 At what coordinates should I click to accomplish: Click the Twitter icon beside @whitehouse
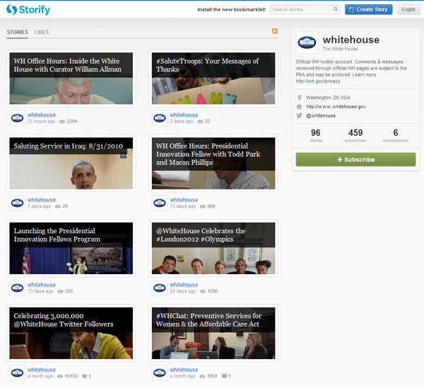click(x=300, y=115)
